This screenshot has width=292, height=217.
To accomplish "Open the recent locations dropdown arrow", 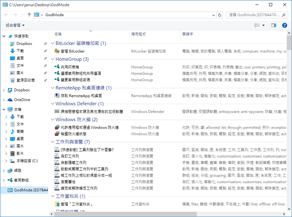I will [22, 15].
